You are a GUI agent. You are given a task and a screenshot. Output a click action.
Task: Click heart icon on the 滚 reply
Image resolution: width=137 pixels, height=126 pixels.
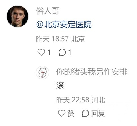[x=62, y=113]
